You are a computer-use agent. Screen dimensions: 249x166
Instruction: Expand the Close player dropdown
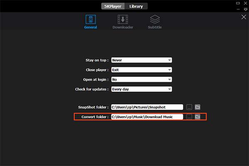click(x=142, y=70)
